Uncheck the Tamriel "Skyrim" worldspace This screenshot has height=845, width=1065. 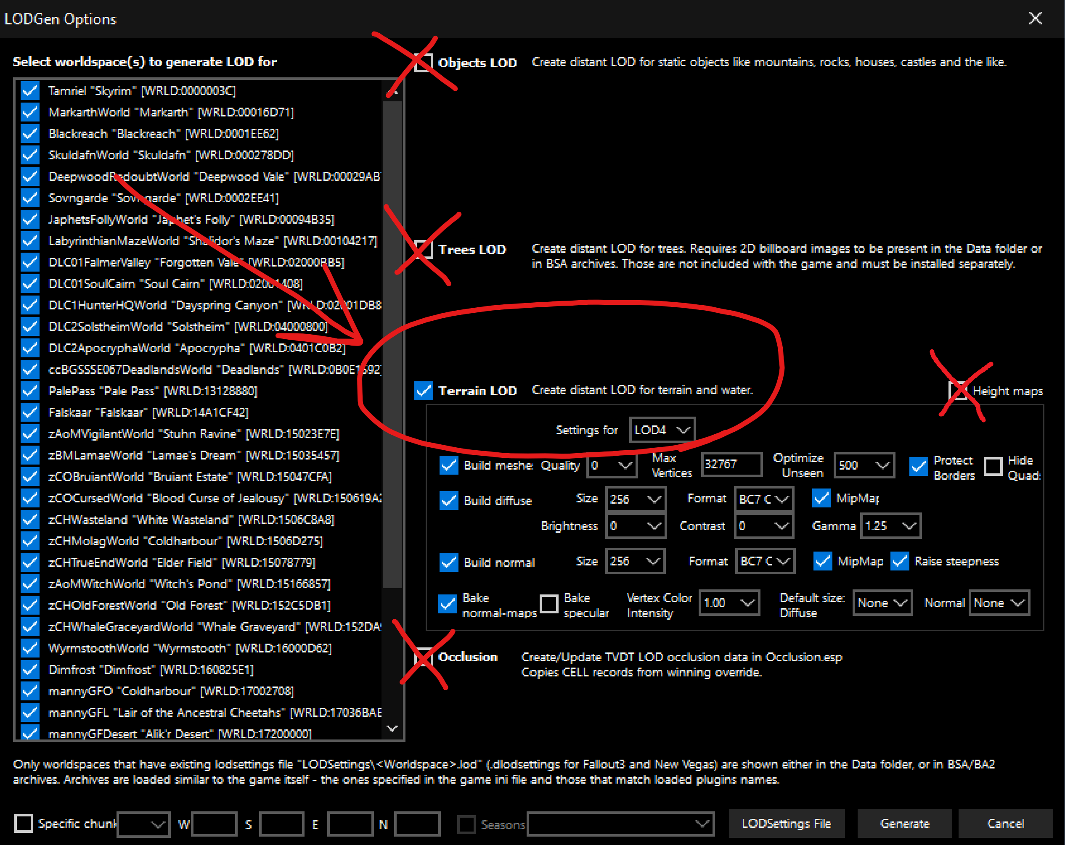point(30,91)
